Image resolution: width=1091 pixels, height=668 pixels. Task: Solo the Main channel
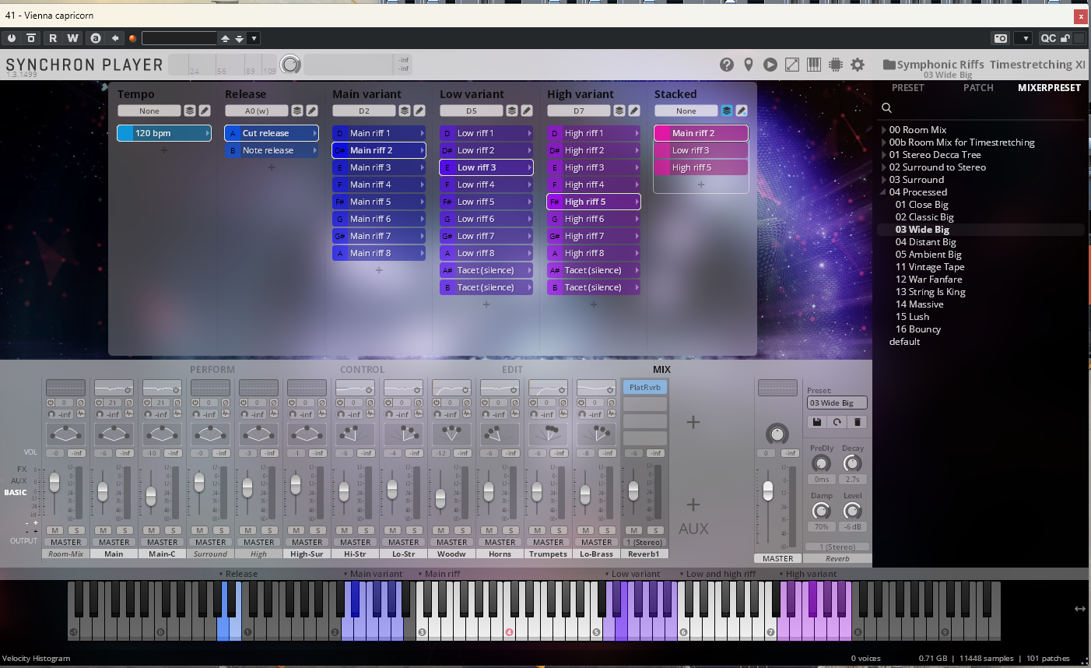[x=125, y=530]
